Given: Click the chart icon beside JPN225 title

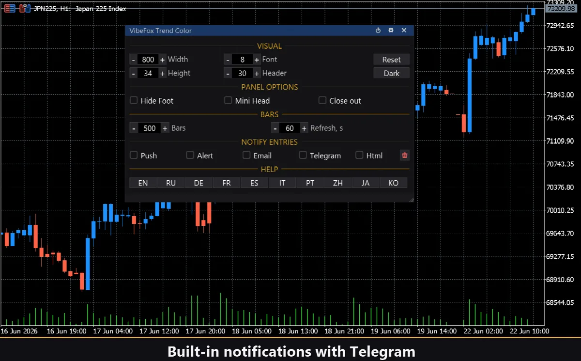Looking at the screenshot, I should 25,8.
